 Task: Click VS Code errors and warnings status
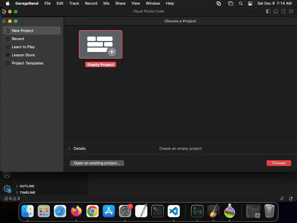click(12, 199)
